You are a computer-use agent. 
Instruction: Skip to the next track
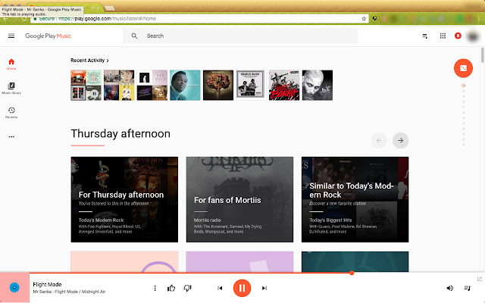[x=264, y=288]
